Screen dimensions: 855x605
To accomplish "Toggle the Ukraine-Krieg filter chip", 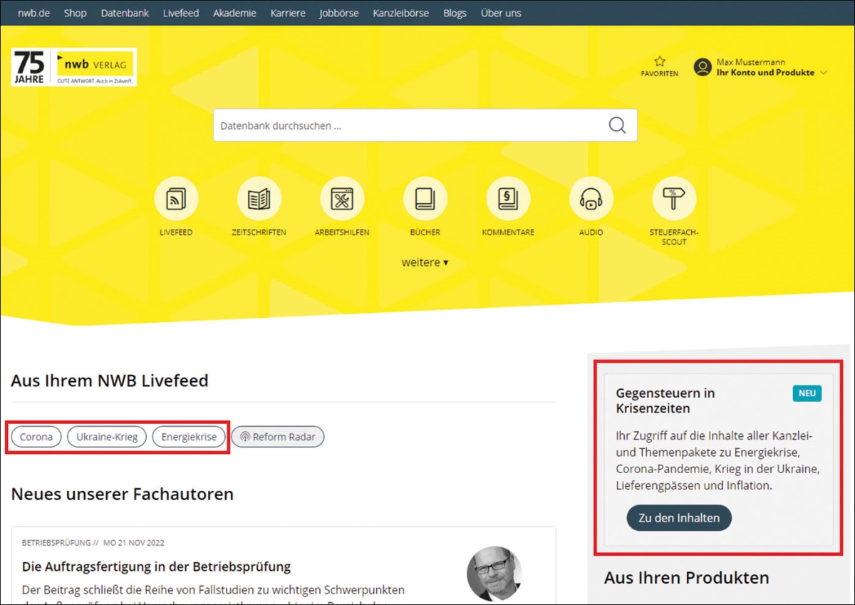I will [107, 437].
